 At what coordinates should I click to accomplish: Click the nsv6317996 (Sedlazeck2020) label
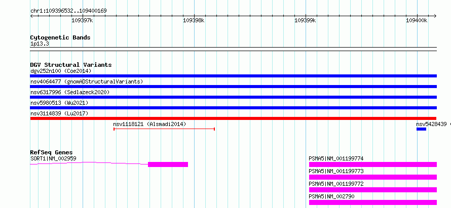point(70,92)
